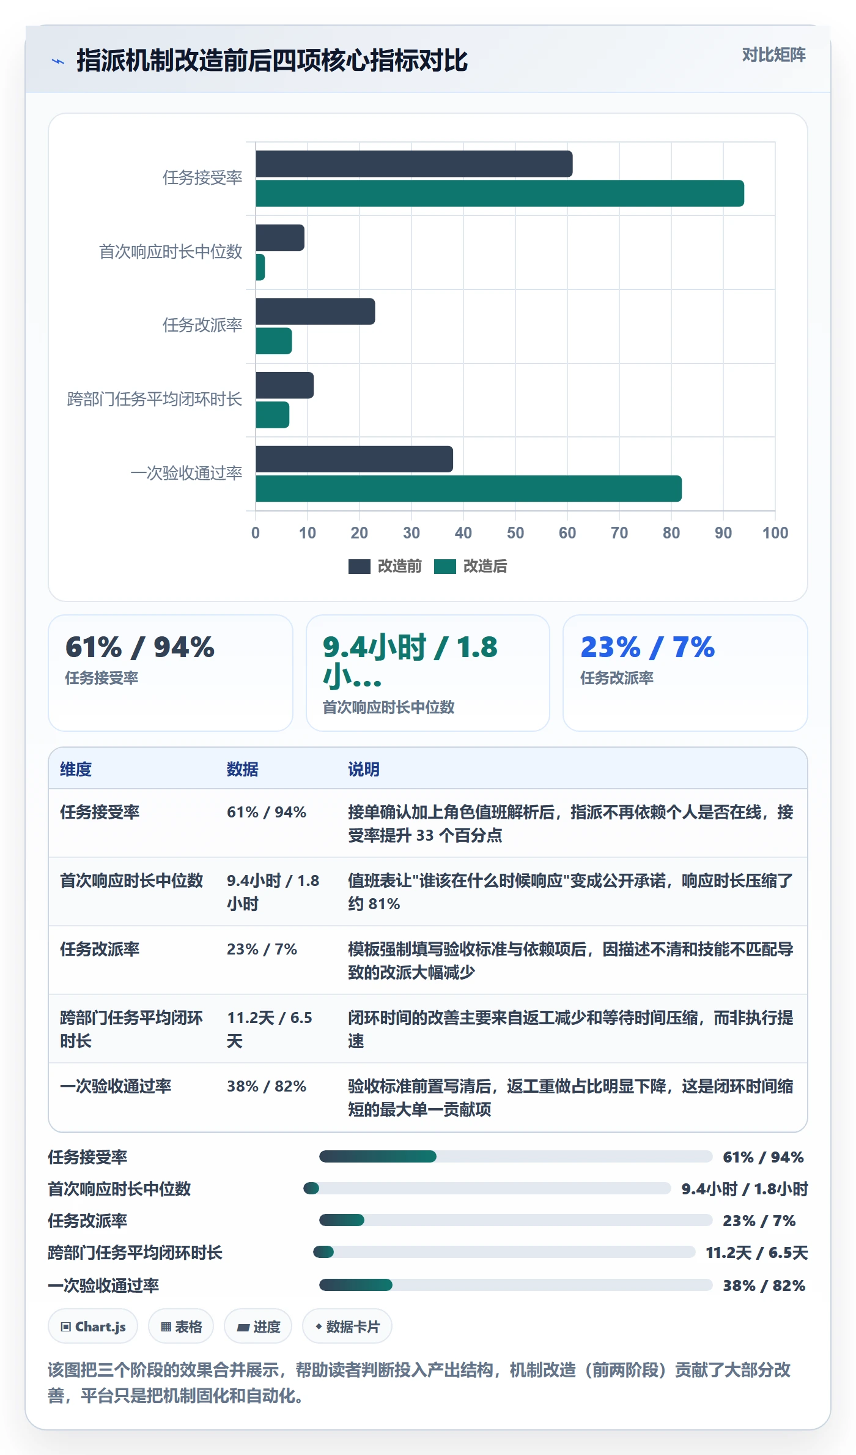Click the Chart.js tag chip
Image resolution: width=856 pixels, height=1455 pixels.
(93, 1327)
